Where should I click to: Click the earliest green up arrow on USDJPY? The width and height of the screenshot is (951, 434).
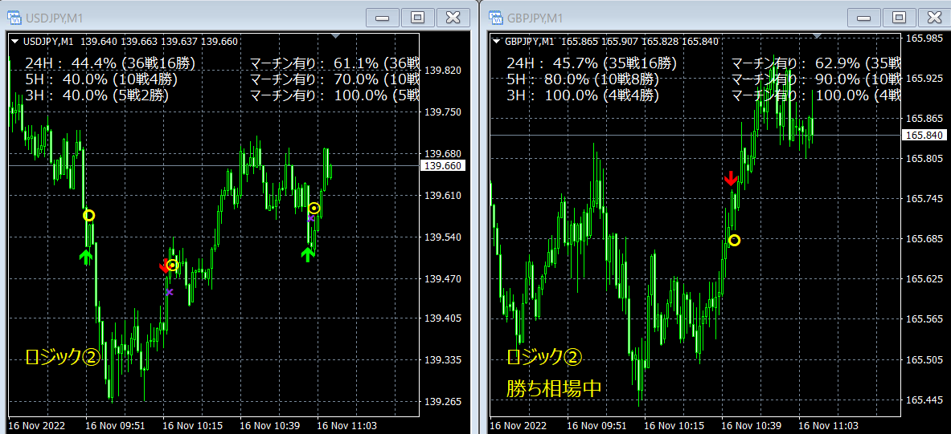click(87, 256)
